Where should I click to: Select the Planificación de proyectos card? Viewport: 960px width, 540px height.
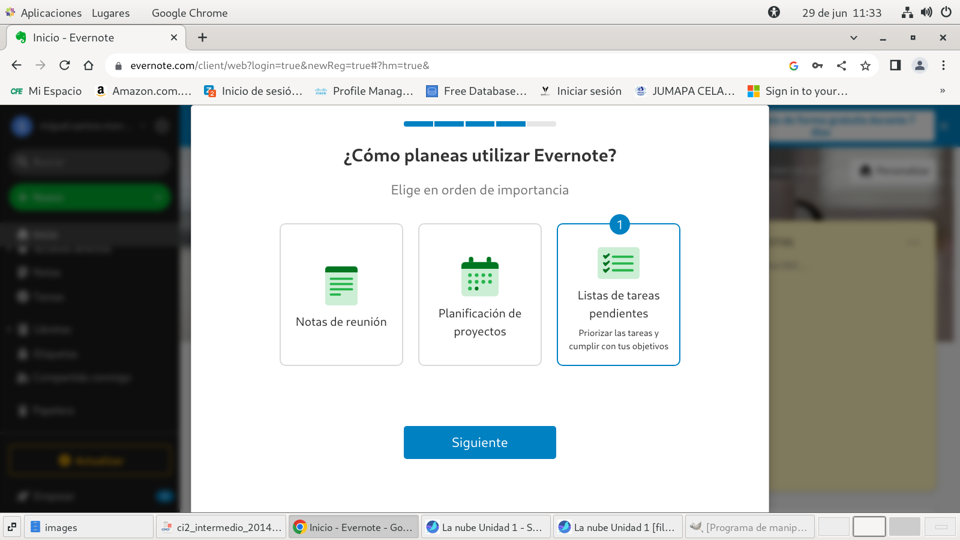tap(479, 295)
